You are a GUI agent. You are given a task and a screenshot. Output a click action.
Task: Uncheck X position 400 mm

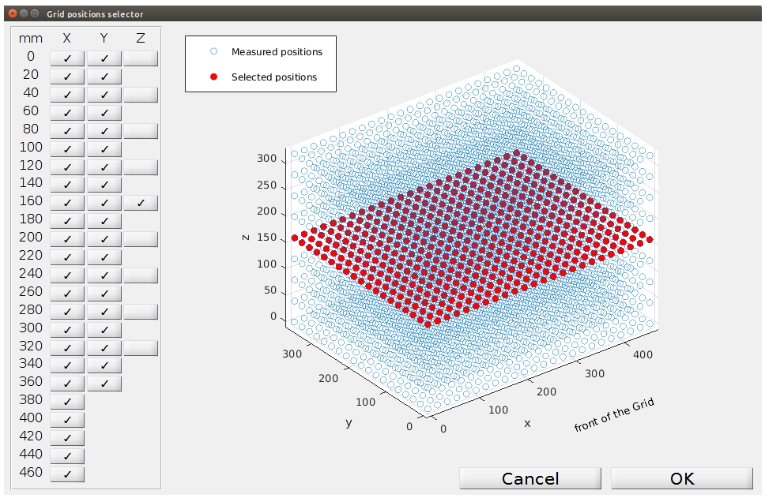click(67, 420)
